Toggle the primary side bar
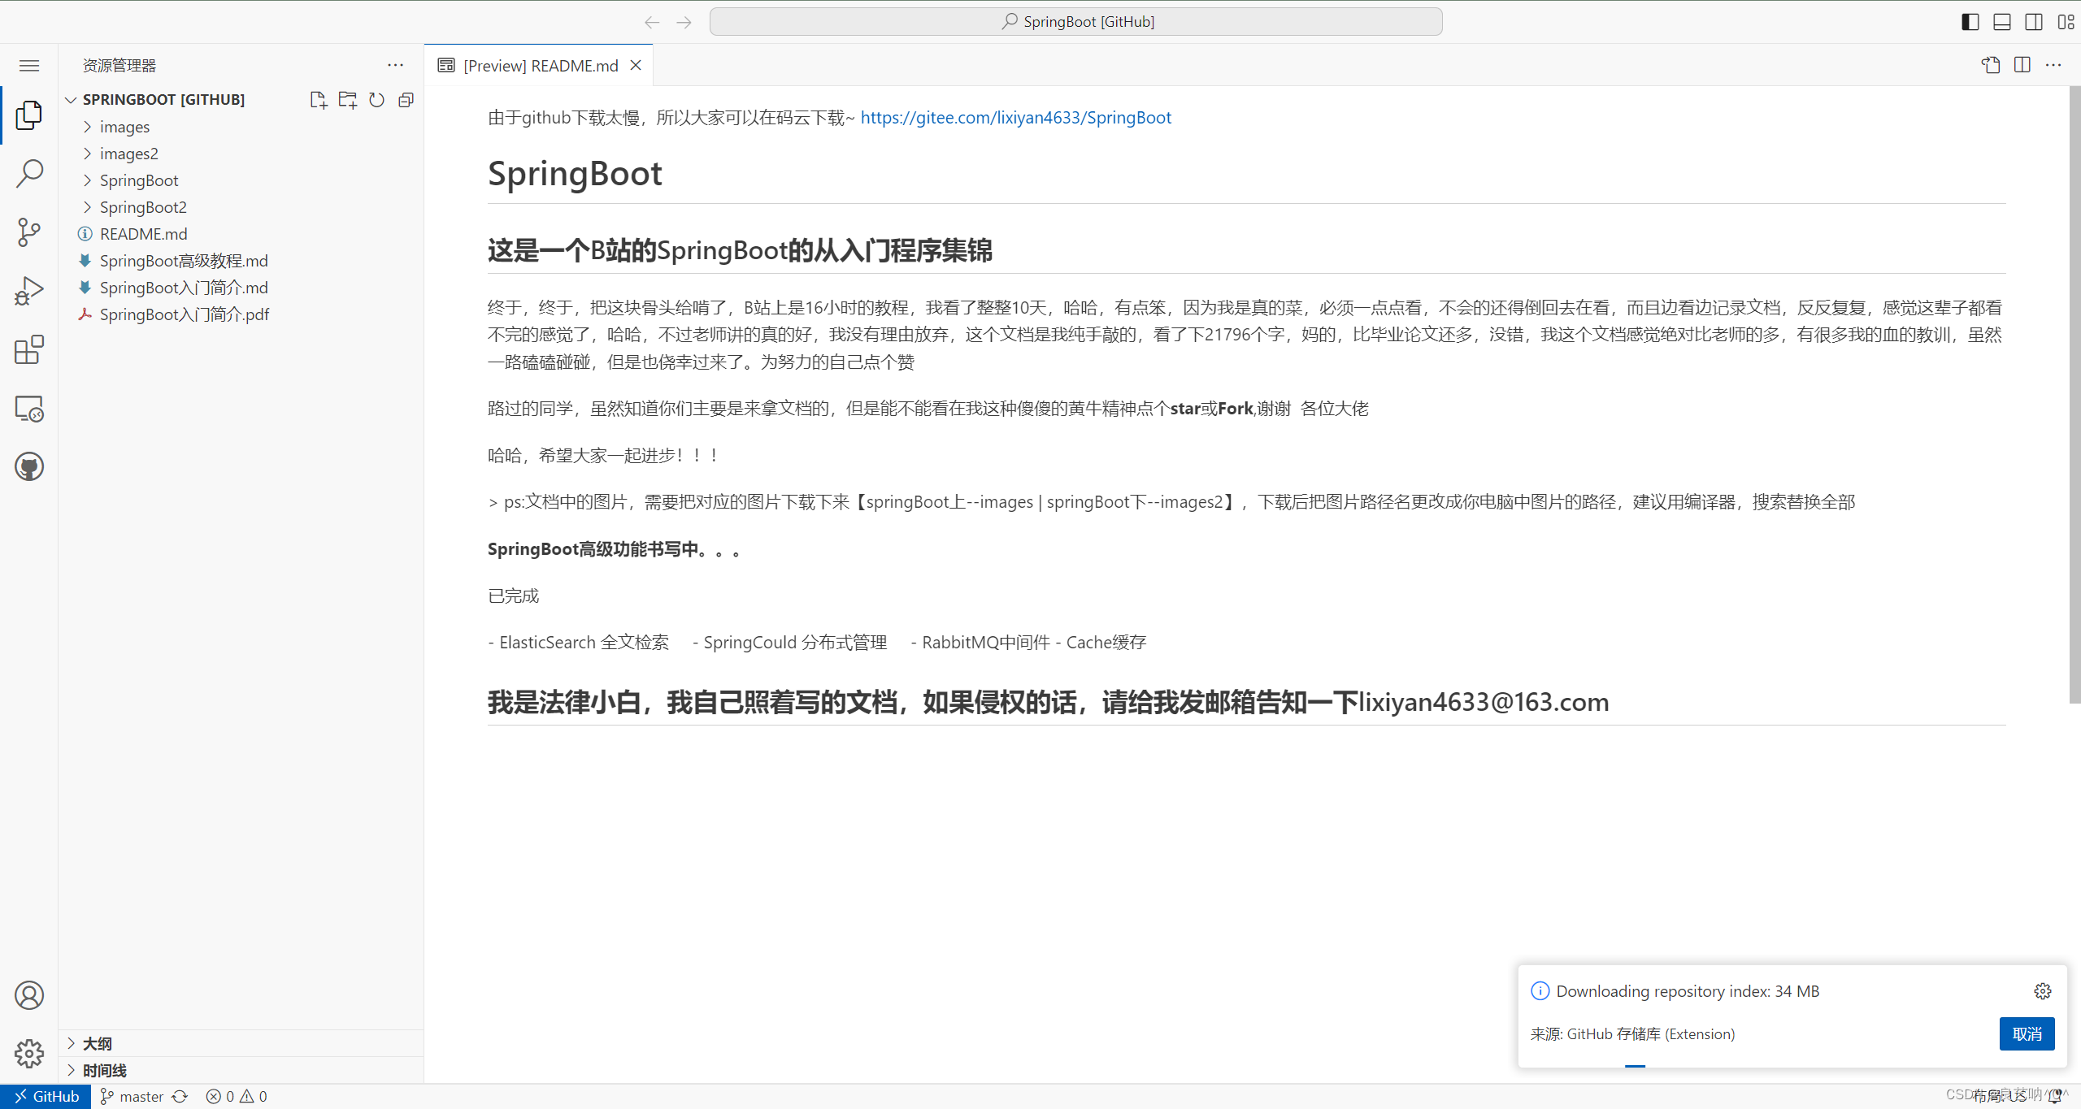 click(x=1970, y=22)
